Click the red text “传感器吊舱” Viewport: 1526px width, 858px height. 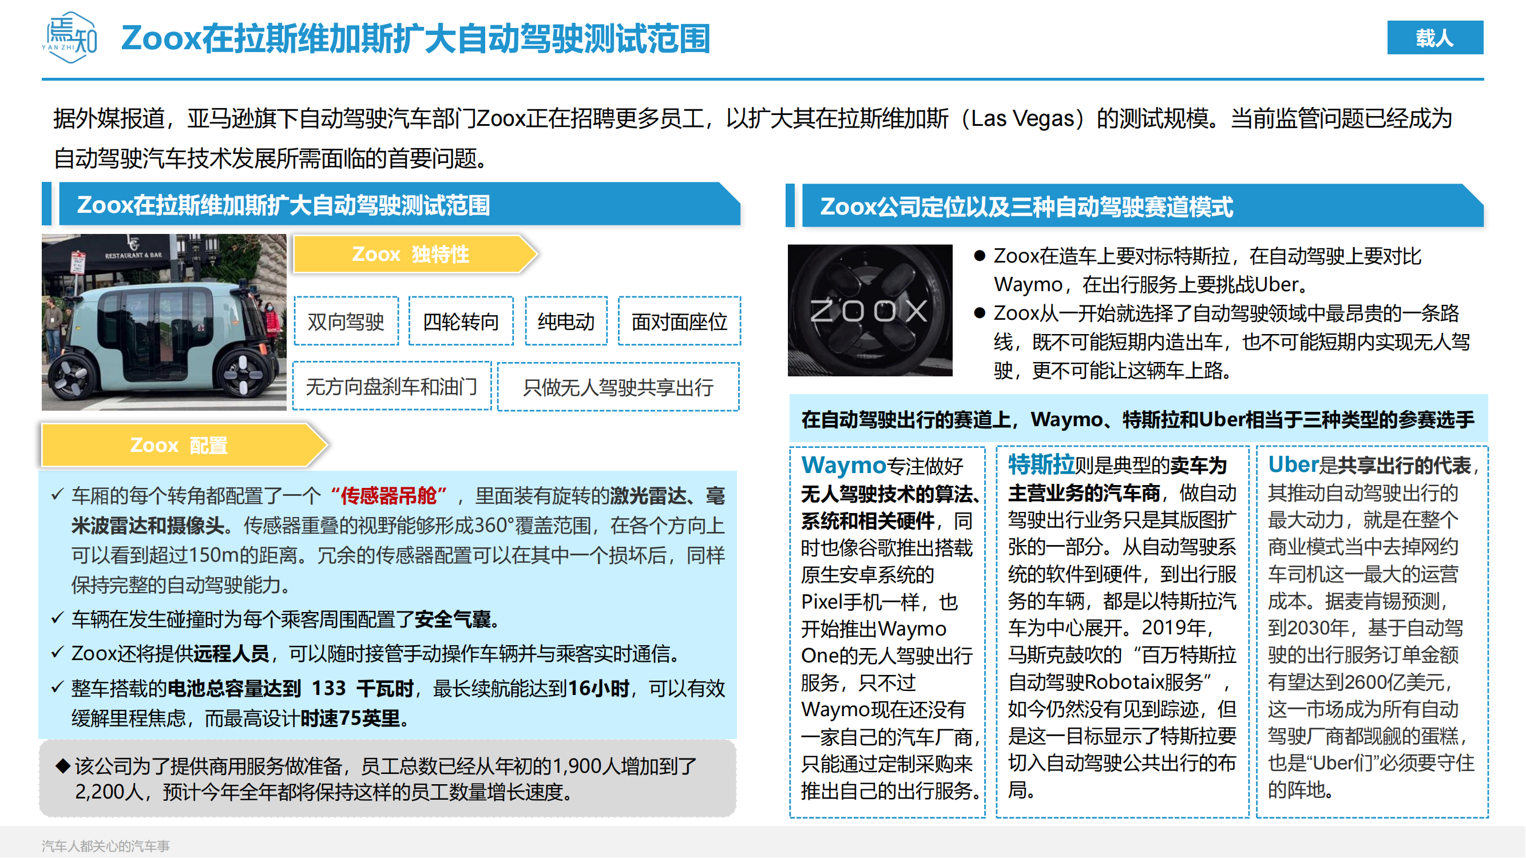[x=388, y=495]
